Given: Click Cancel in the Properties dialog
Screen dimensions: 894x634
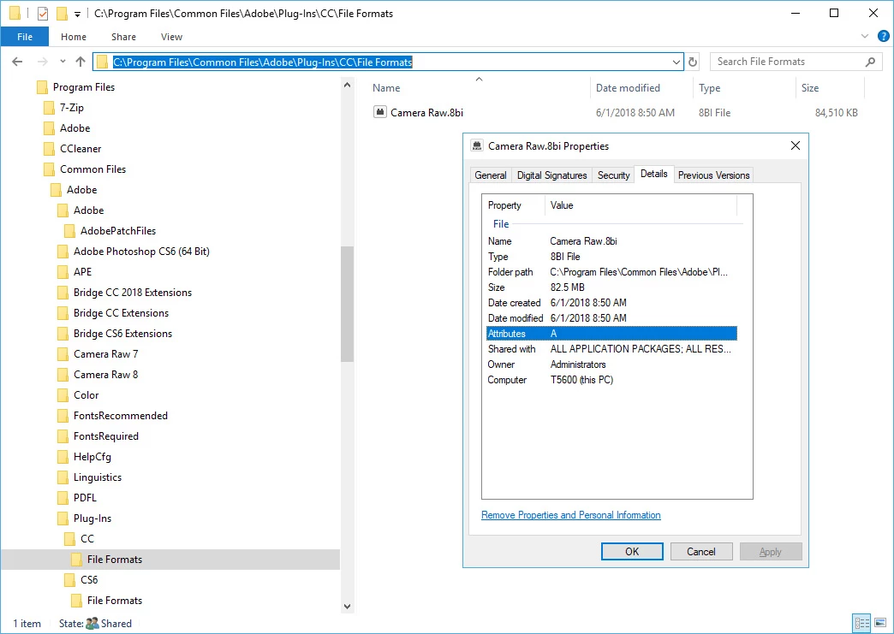Looking at the screenshot, I should coord(701,551).
